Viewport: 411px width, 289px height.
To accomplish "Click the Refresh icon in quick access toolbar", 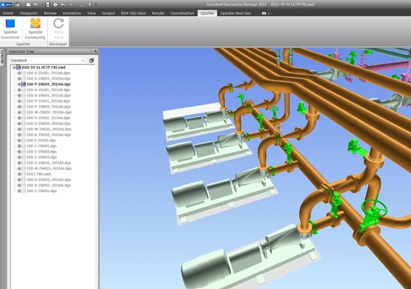I will [82, 4].
